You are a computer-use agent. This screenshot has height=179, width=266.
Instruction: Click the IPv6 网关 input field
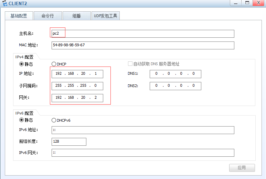[x=143, y=153]
